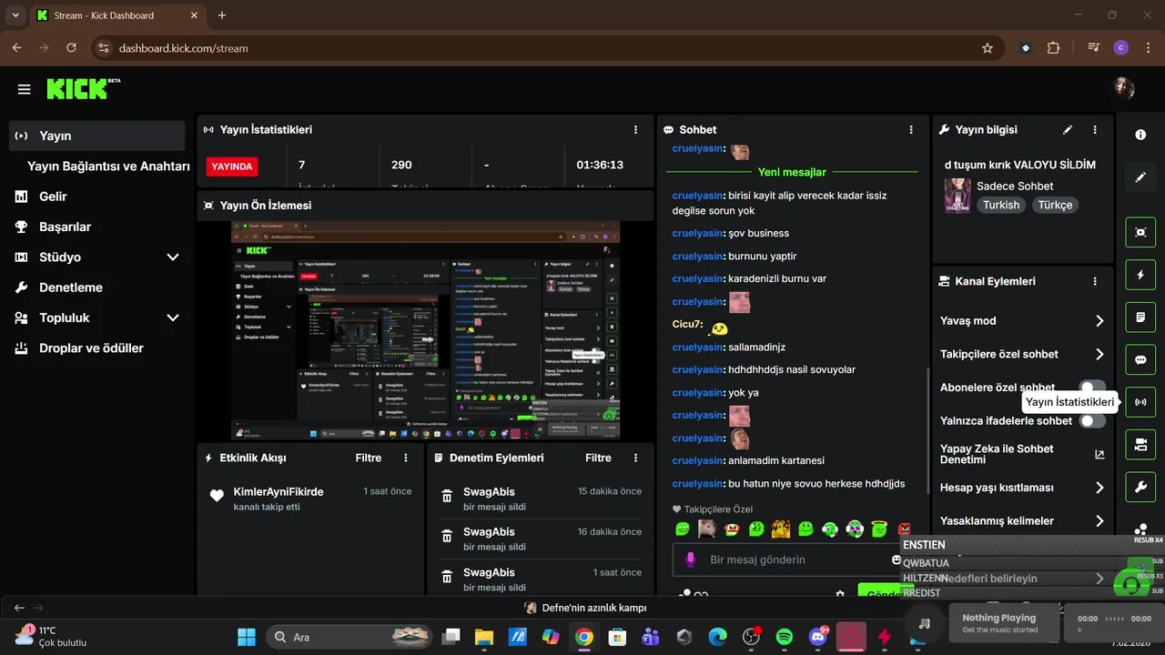Open Yayın bilgisi three-dot menu
This screenshot has width=1165, height=655.
click(1095, 130)
